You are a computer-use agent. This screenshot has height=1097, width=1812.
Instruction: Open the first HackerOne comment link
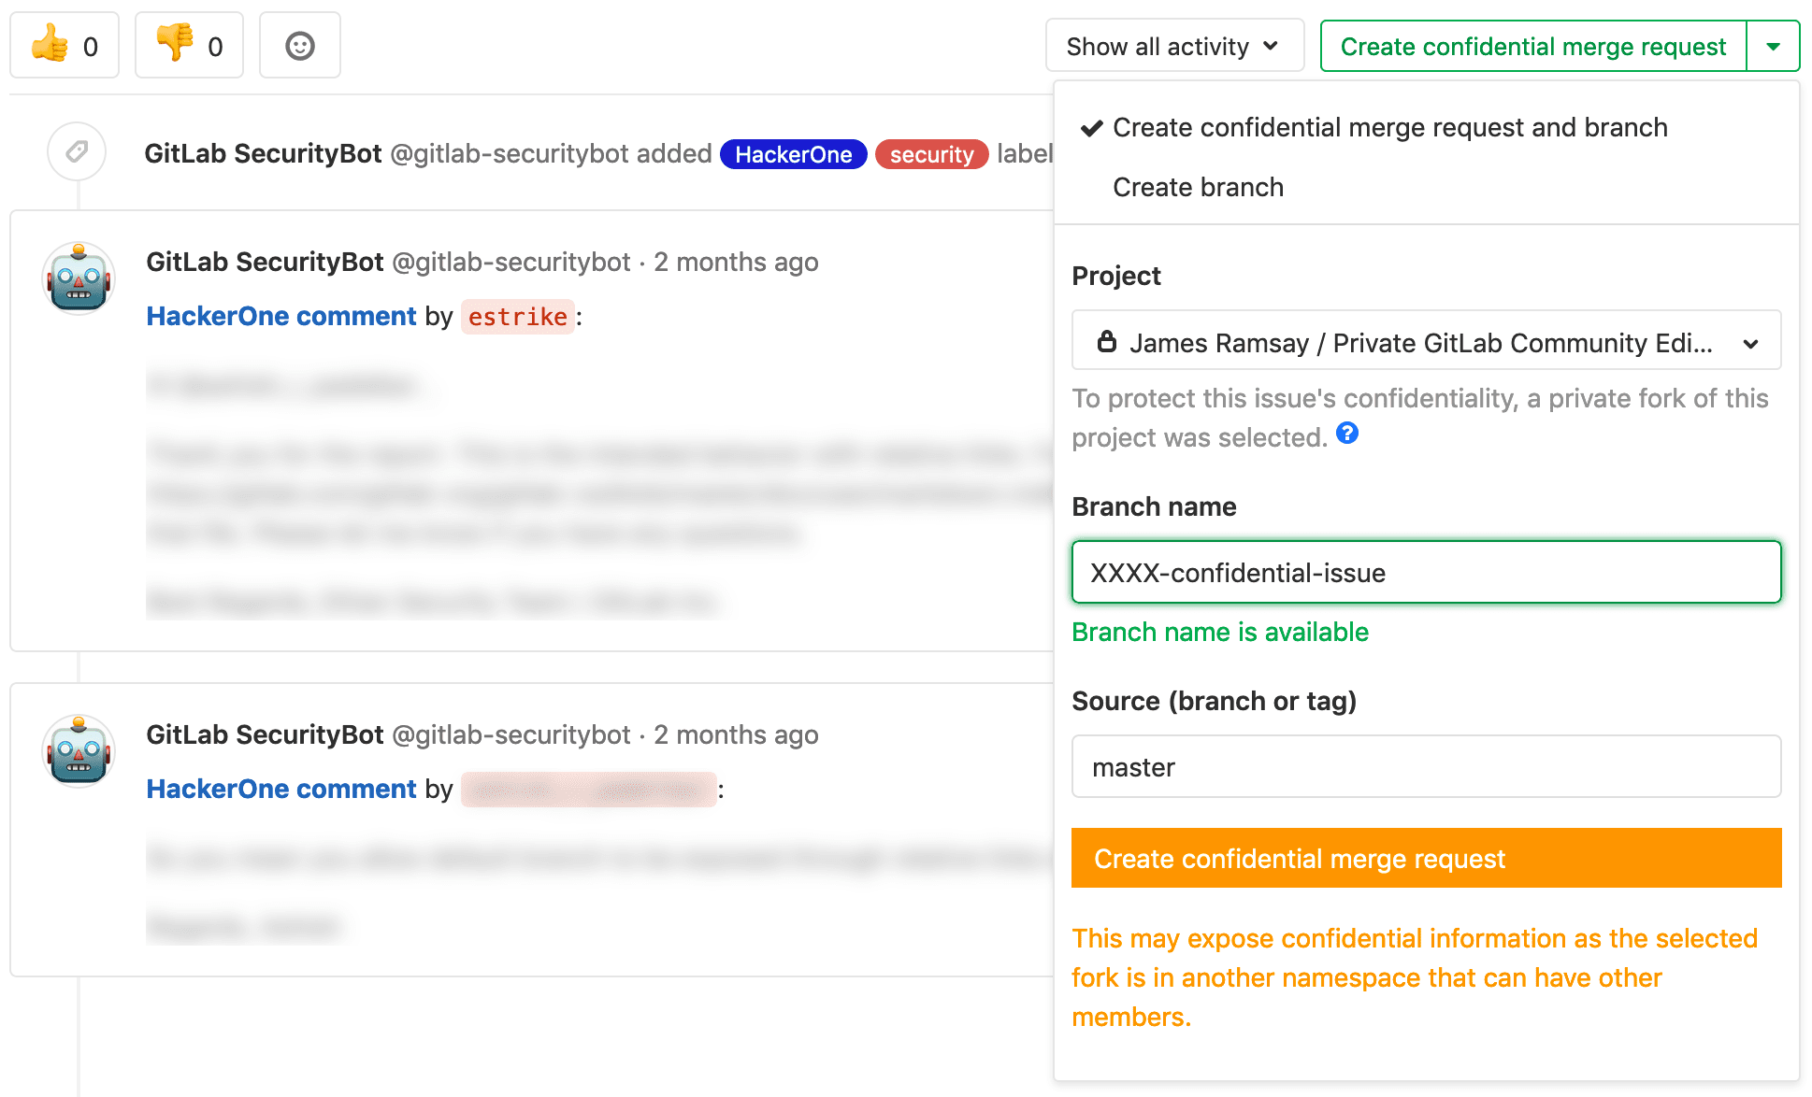tap(280, 316)
